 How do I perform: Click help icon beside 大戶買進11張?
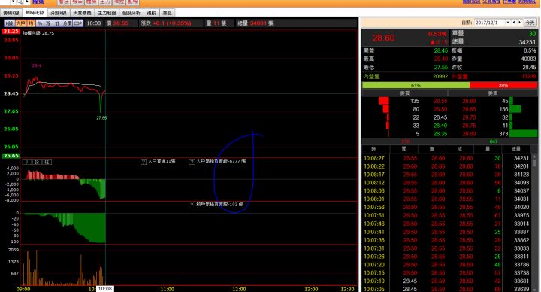pos(144,162)
